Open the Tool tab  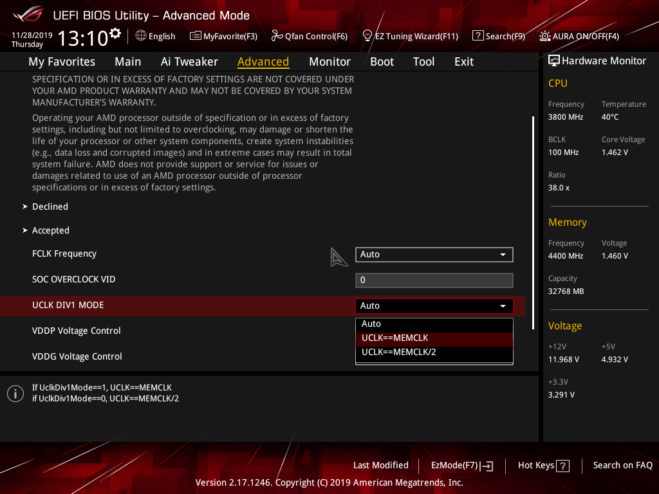[423, 61]
